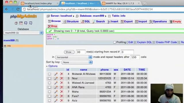Check the row checkbox for Maha
184x103 pixels.
point(49,92)
